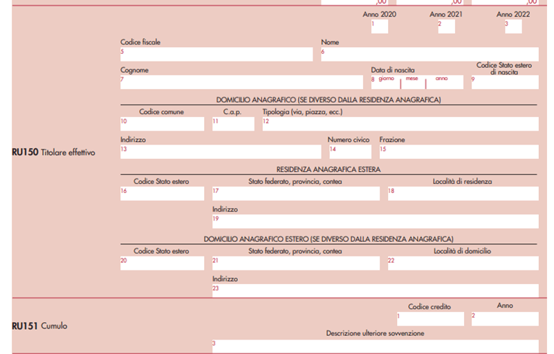This screenshot has height=354, width=554.
Task: Click the anno part of Data di nascita
Action: pyautogui.click(x=446, y=84)
